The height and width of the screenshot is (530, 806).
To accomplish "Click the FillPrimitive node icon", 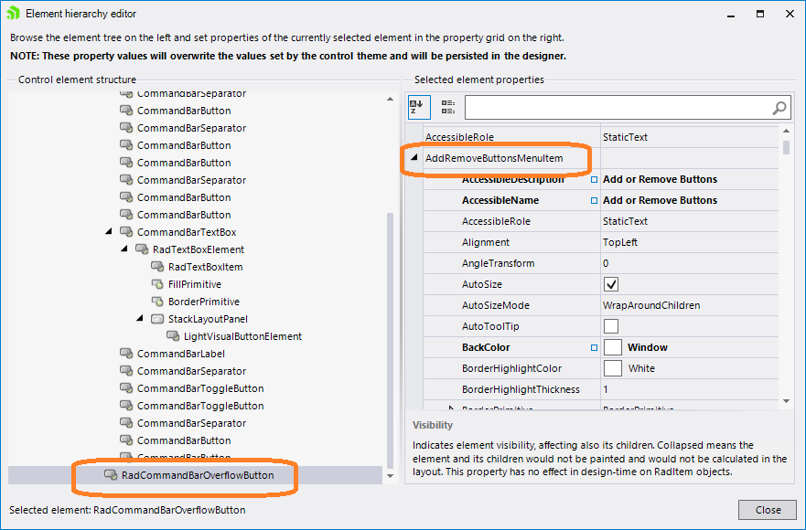I will coord(157,284).
